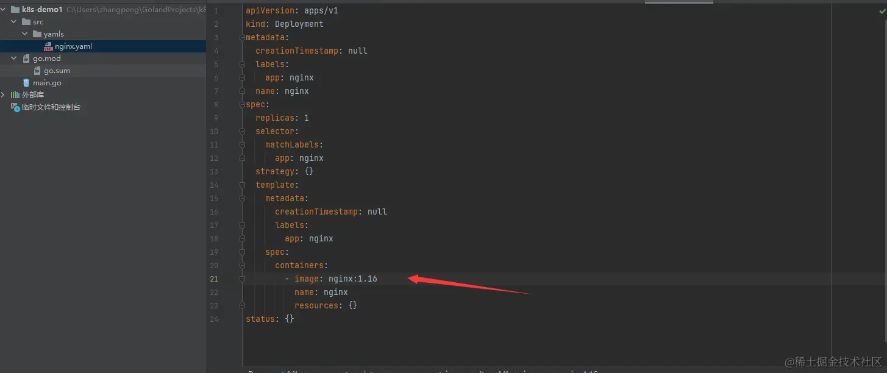Click 'app: nginx' on line 18
Image resolution: width=887 pixels, height=373 pixels.
[309, 239]
